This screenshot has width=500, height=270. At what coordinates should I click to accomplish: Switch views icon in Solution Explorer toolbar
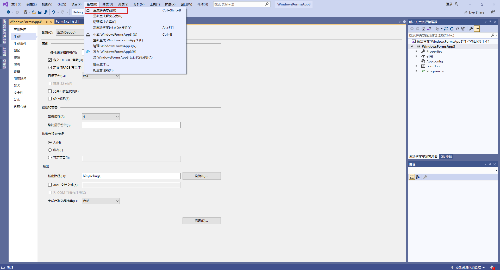pos(429,29)
